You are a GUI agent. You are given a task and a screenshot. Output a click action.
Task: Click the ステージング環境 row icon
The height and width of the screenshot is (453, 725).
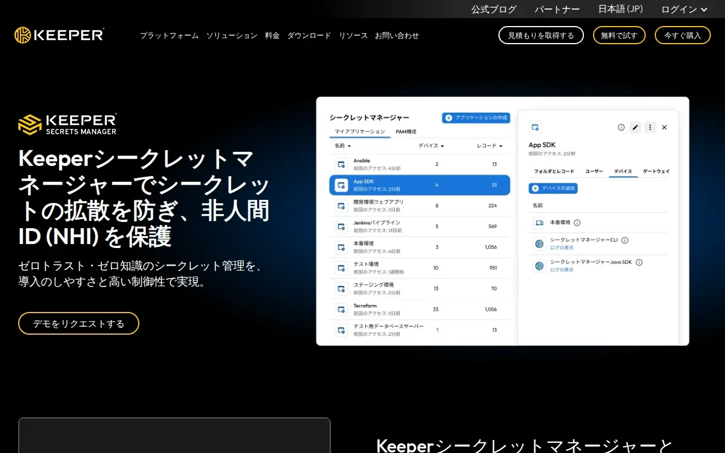[x=341, y=289]
